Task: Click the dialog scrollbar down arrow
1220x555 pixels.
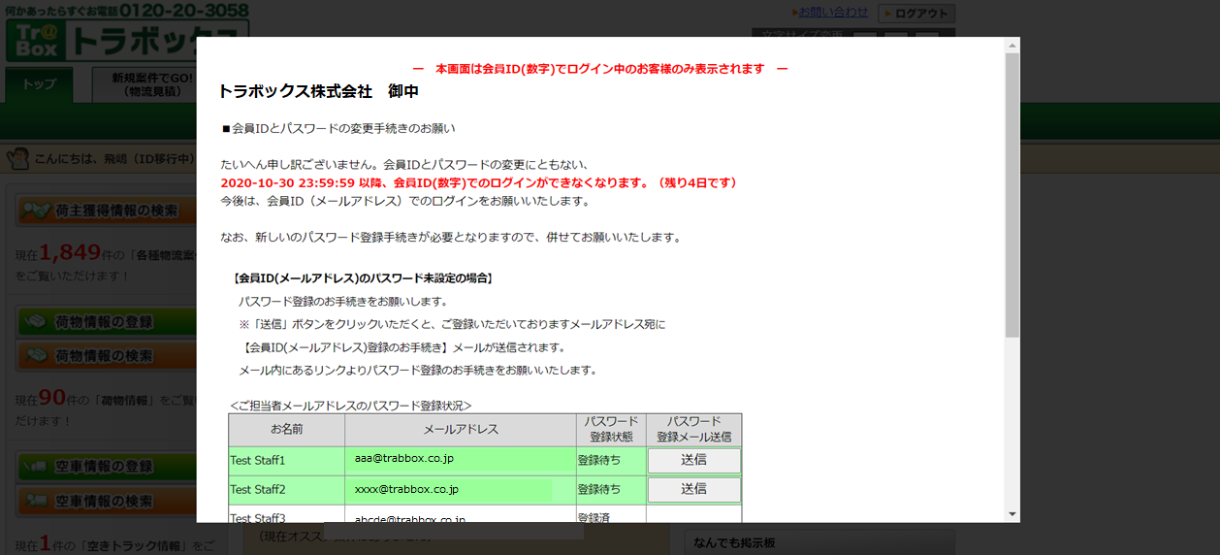Action: [x=1012, y=514]
